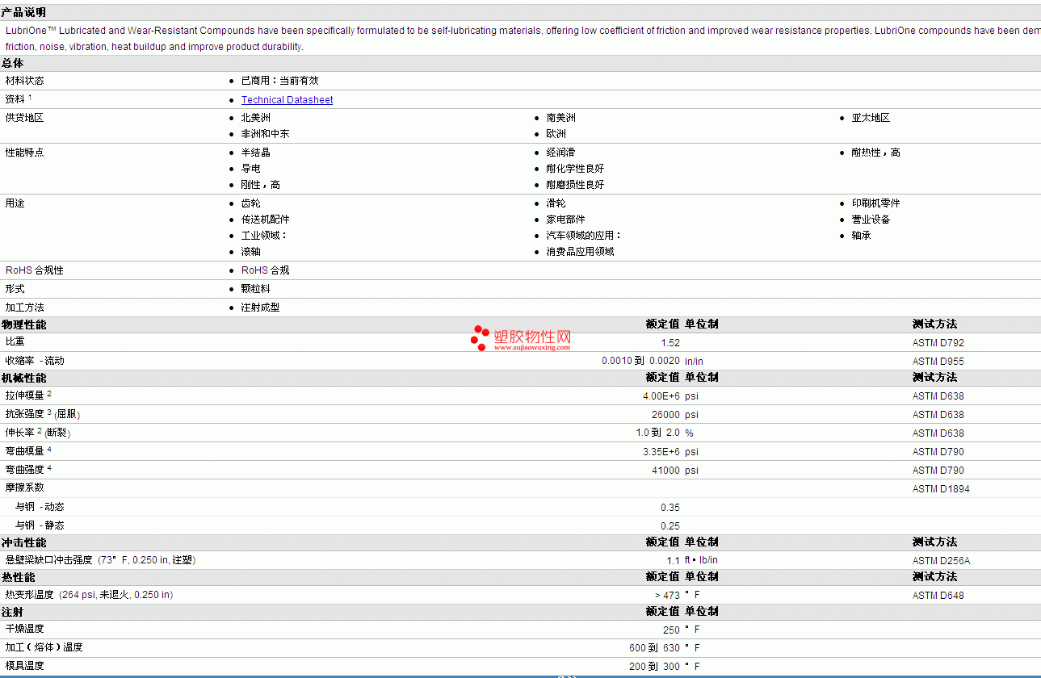Select the "亚太地区" region entry
Image resolution: width=1041 pixels, height=678 pixels.
(871, 118)
